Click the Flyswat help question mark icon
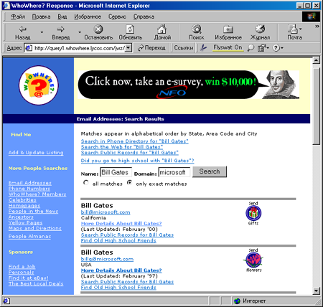The height and width of the screenshot is (307, 323). click(x=276, y=48)
